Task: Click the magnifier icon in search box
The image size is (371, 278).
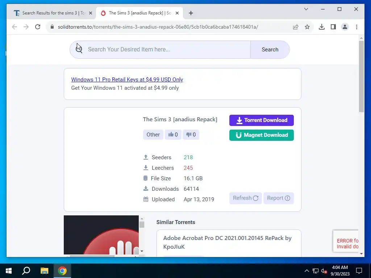Action: (x=79, y=49)
